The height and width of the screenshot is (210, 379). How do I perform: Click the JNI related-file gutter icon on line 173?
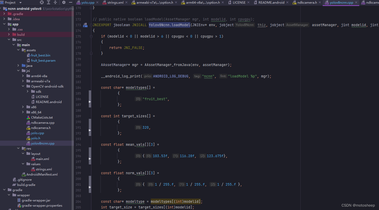[x=85, y=25]
